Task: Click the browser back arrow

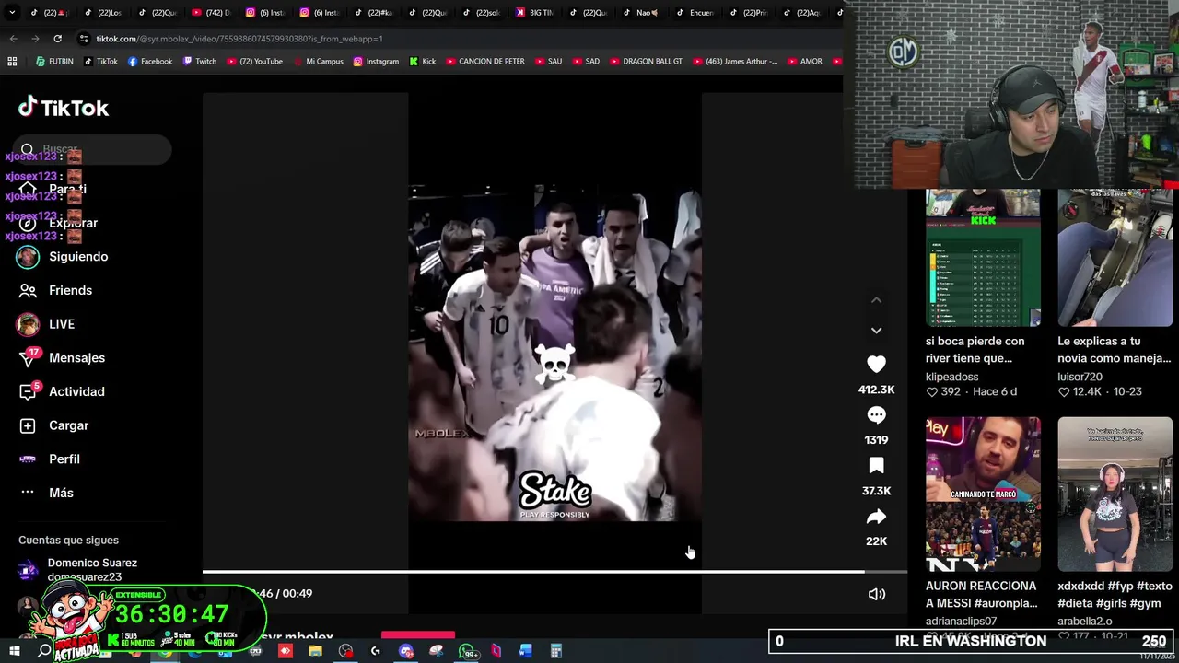Action: (x=13, y=39)
